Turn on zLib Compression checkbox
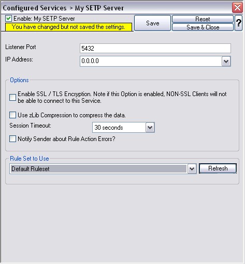This screenshot has height=264, width=245. tap(12, 115)
